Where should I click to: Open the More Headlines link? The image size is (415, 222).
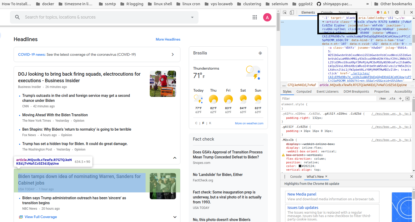coord(168,39)
